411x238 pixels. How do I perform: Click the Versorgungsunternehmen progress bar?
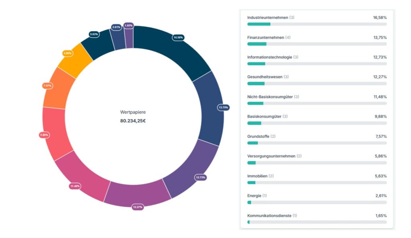317,163
